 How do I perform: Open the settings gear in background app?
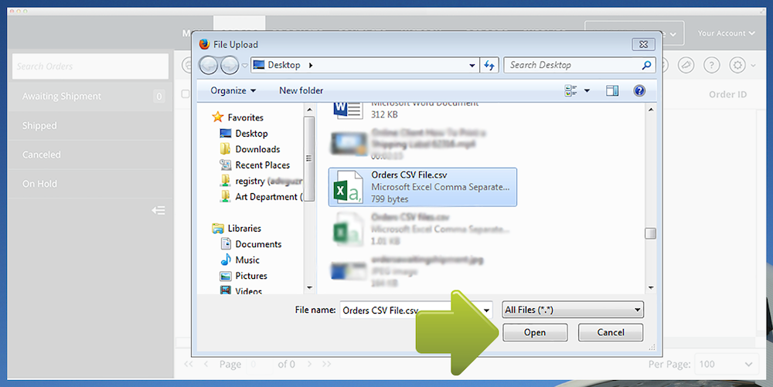(x=737, y=65)
